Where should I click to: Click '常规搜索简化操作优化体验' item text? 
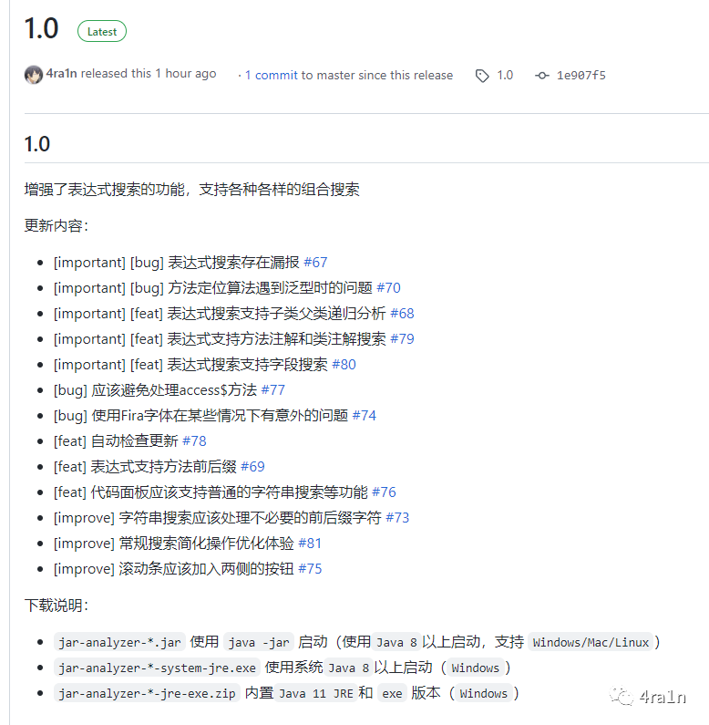tap(206, 543)
